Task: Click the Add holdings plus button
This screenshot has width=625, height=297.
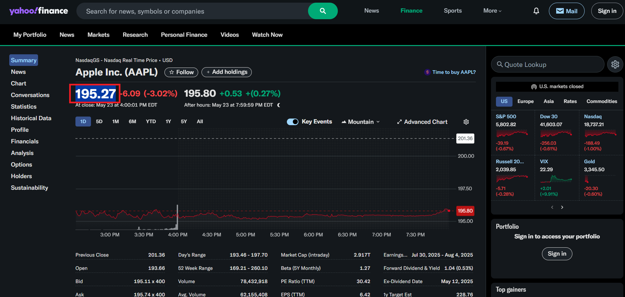Action: tap(227, 72)
